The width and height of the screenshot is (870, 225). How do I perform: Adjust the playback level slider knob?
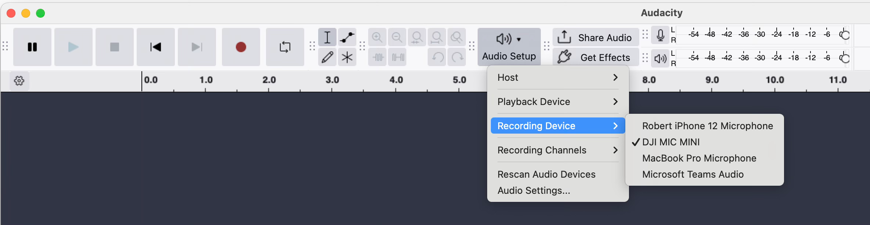[x=845, y=58]
